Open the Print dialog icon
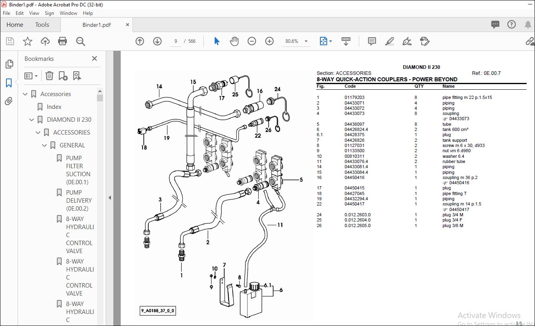 click(62, 41)
